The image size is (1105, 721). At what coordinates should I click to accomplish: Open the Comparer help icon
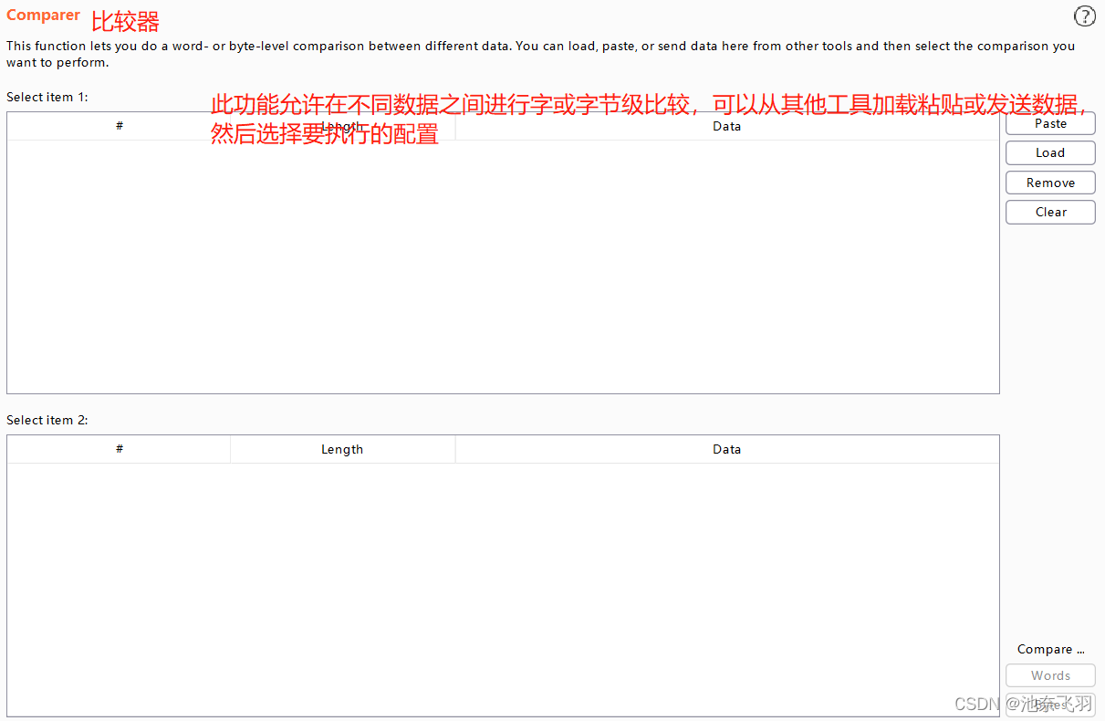(x=1084, y=16)
